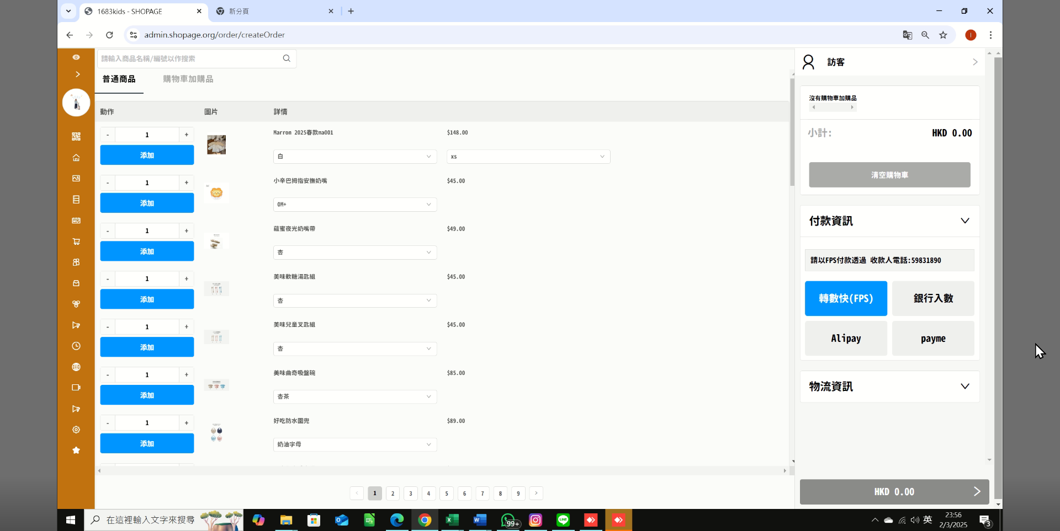1060x531 pixels.
Task: Click the Google Translate icon in address bar
Action: [907, 35]
